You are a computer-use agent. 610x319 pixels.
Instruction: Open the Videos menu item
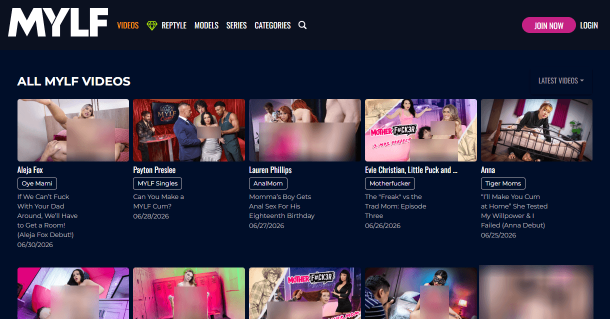pos(127,25)
